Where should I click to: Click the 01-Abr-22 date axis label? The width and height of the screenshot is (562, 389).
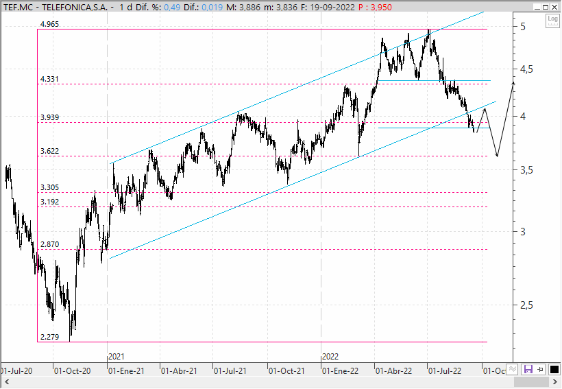point(393,371)
